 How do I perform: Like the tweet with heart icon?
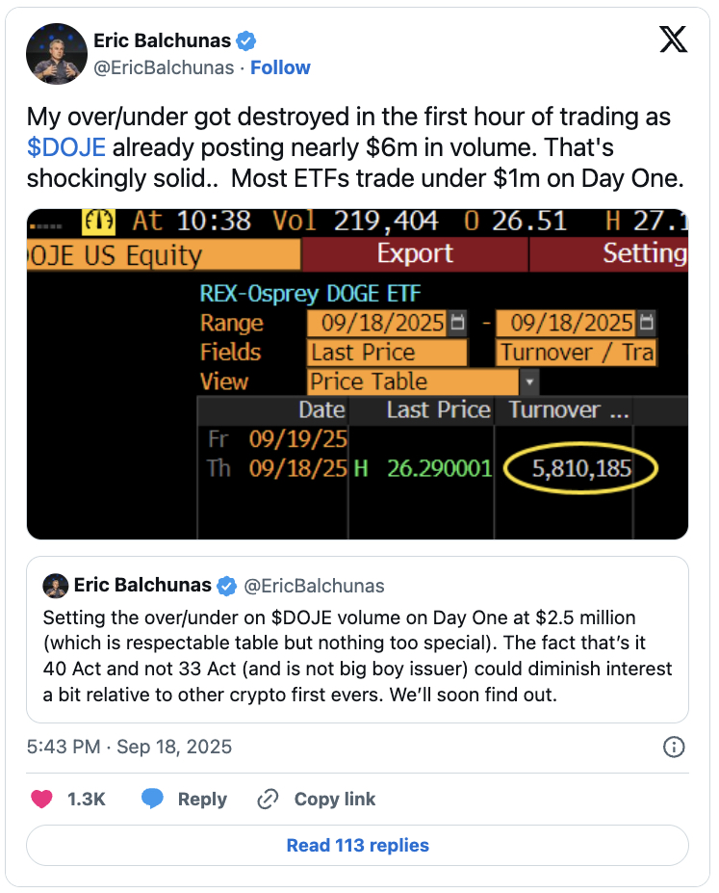click(x=42, y=799)
